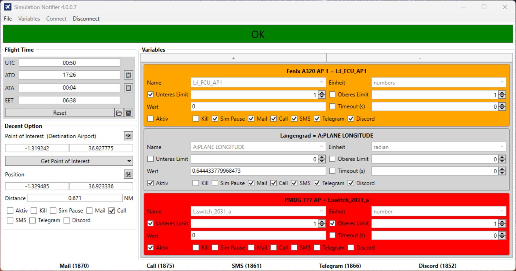Toggle Sim Pause in Längengrad panel
Image resolution: width=516 pixels, height=271 pixels.
click(215, 183)
